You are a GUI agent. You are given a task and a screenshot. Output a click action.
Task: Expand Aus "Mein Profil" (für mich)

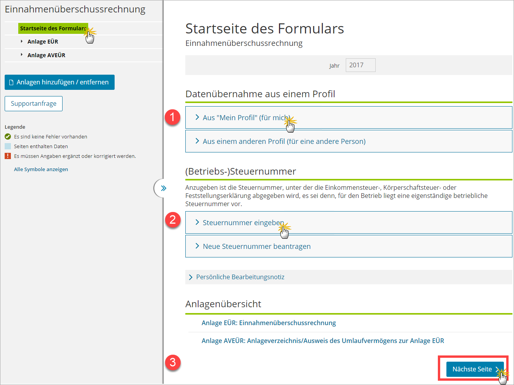point(246,117)
